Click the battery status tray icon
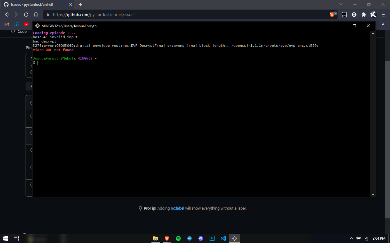The width and height of the screenshot is (390, 243). (359, 238)
